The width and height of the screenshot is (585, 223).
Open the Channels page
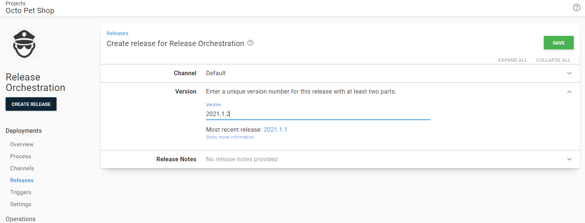point(22,168)
